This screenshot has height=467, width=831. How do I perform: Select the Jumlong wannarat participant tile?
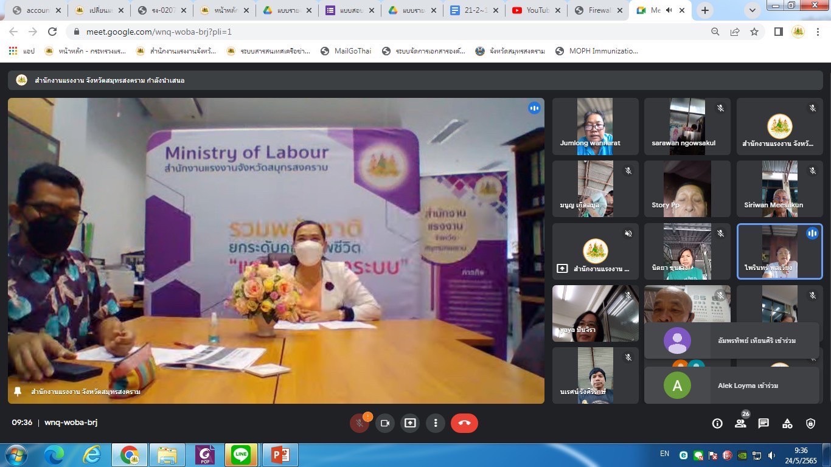point(595,126)
